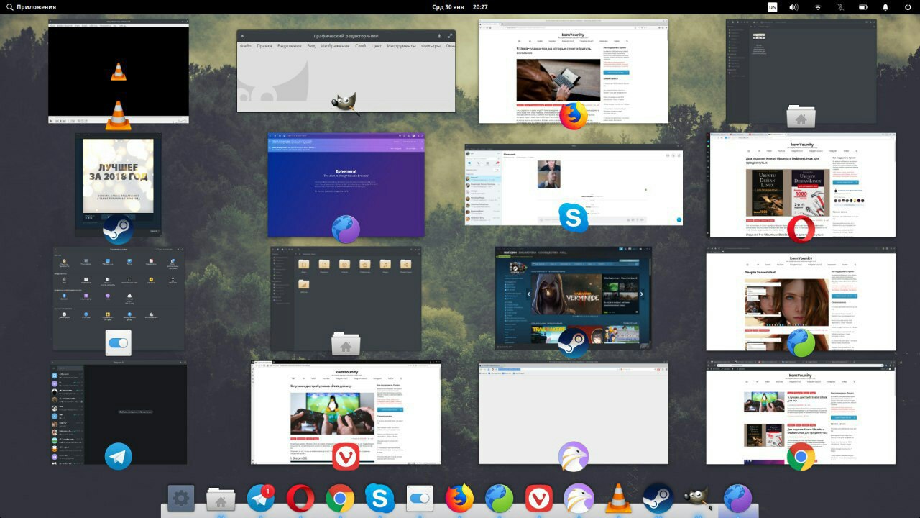This screenshot has width=920, height=518.
Task: Open Google Chrome from the dock
Action: tap(340, 498)
